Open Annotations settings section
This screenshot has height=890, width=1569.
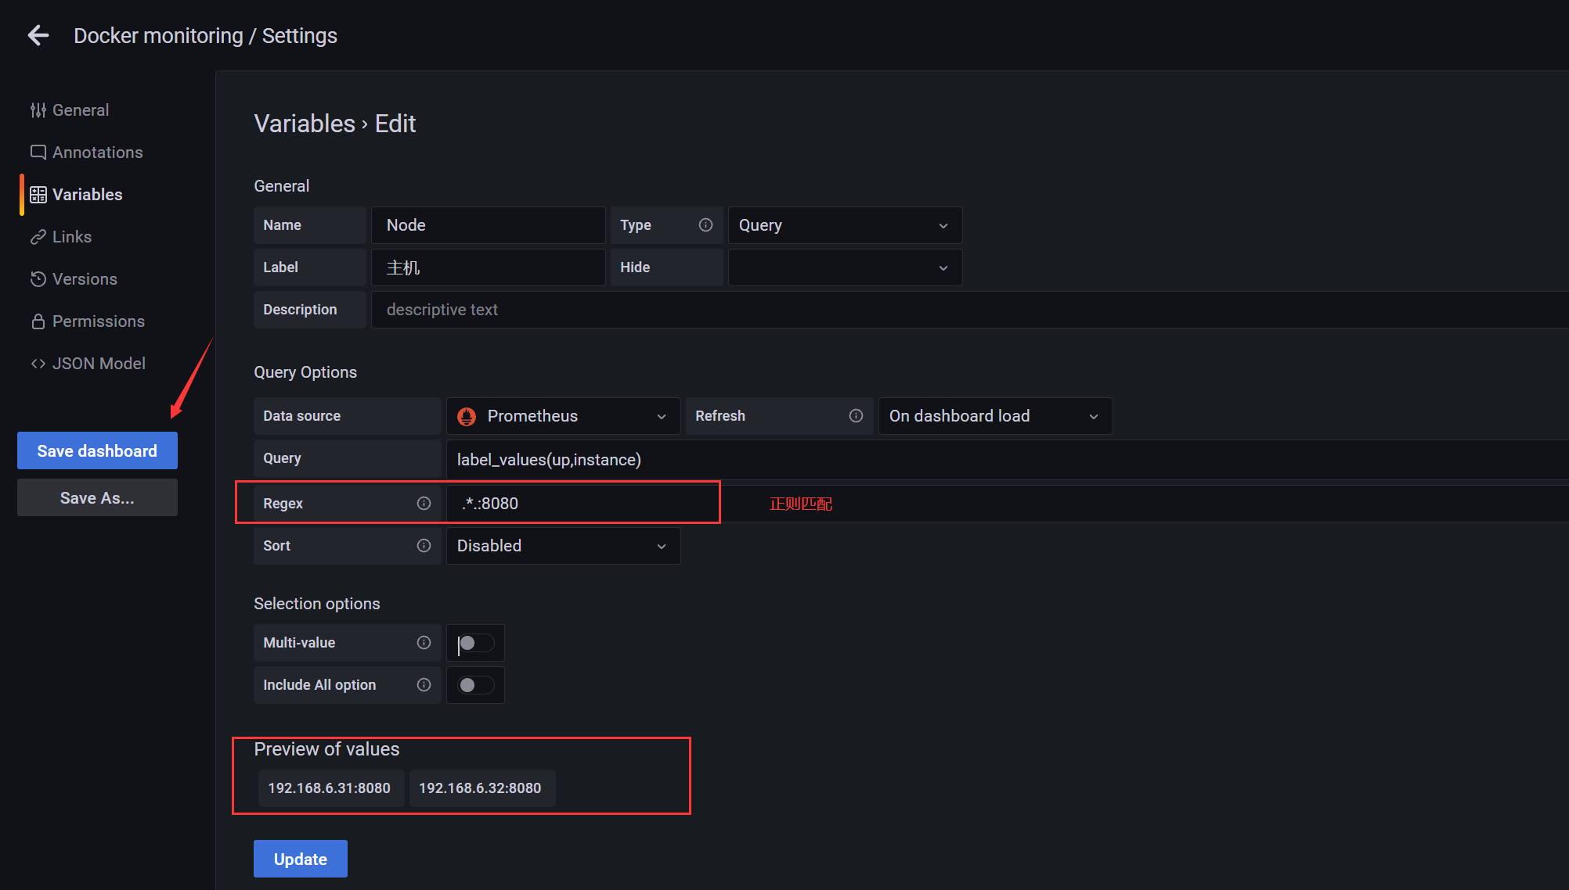click(x=97, y=153)
